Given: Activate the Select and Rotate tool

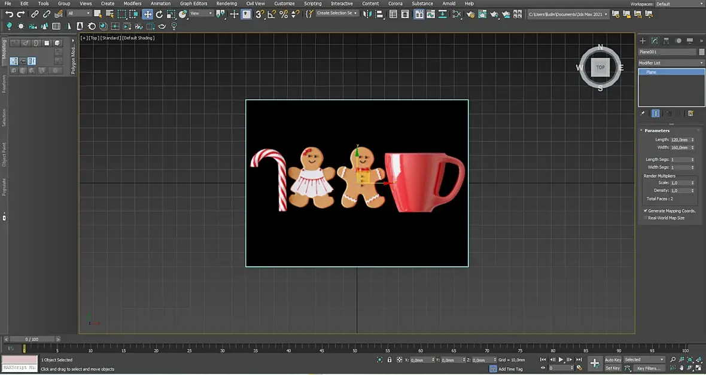Looking at the screenshot, I should pyautogui.click(x=159, y=14).
